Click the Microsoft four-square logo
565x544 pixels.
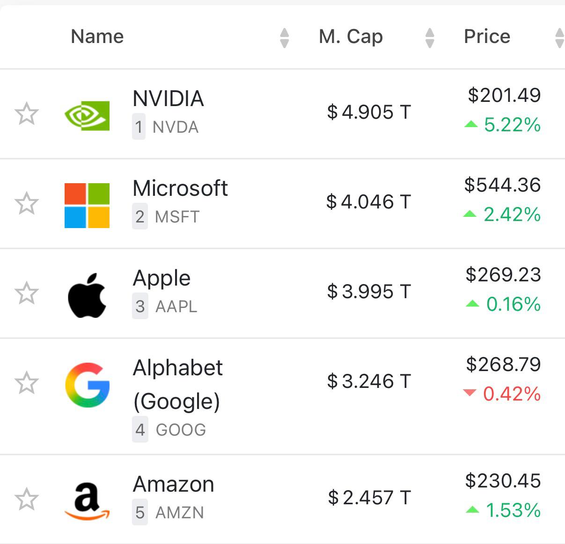[87, 205]
